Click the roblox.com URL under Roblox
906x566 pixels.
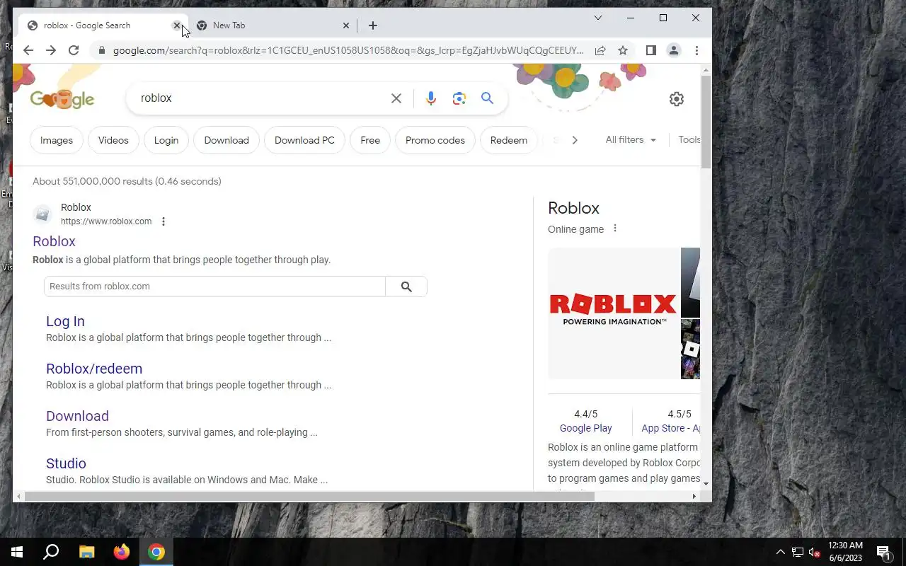tap(106, 221)
